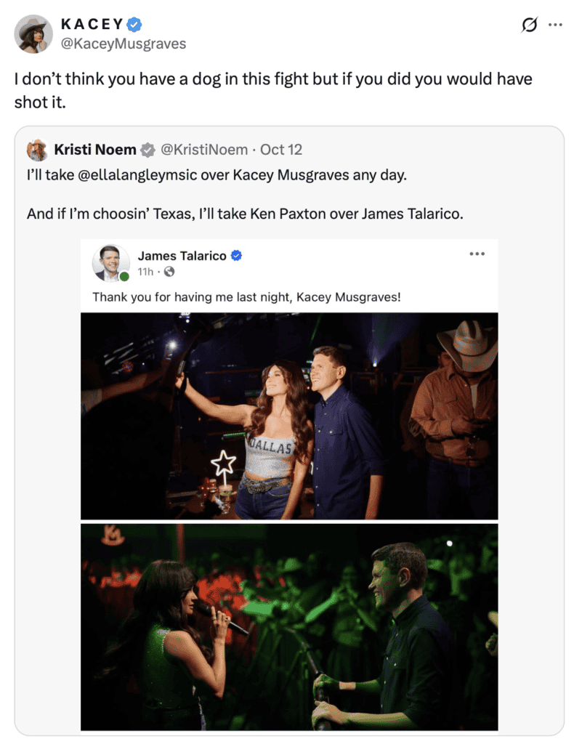Viewport: 574px width, 744px height.
Task: Open the tweet's more options menu
Action: click(555, 25)
